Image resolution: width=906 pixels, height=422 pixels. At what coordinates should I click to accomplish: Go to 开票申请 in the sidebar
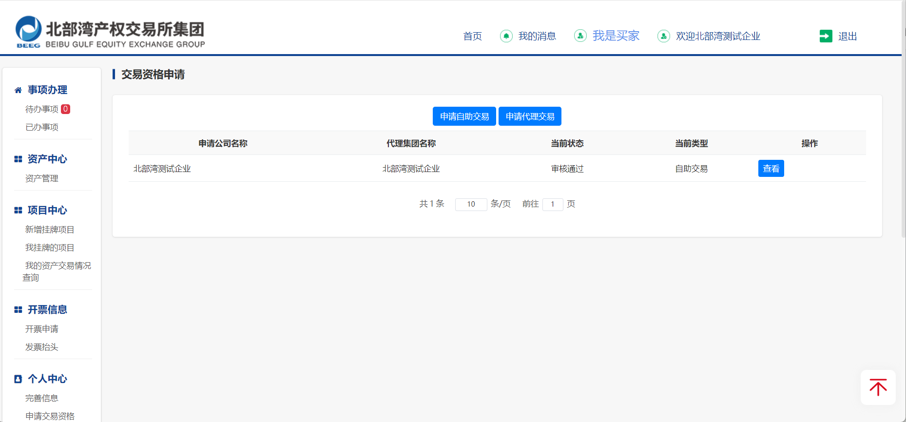(x=42, y=329)
